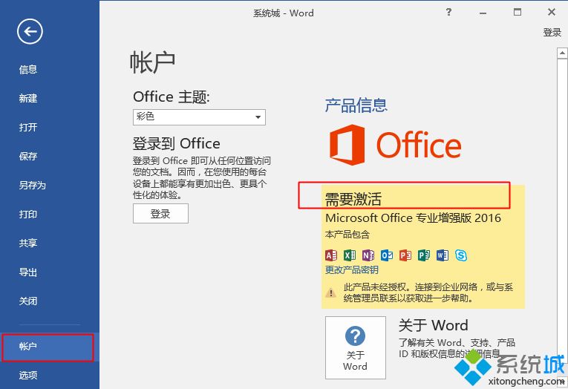568x389 pixels.
Task: Click the Skype icon in product list
Action: point(461,255)
